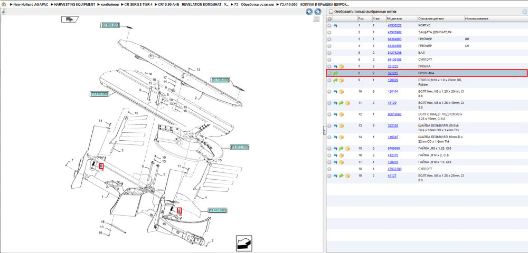Add ЗАЩИТА ДВИГАТЕЛЯ row with plus icon
This screenshot has height=253, width=528.
coord(329,32)
